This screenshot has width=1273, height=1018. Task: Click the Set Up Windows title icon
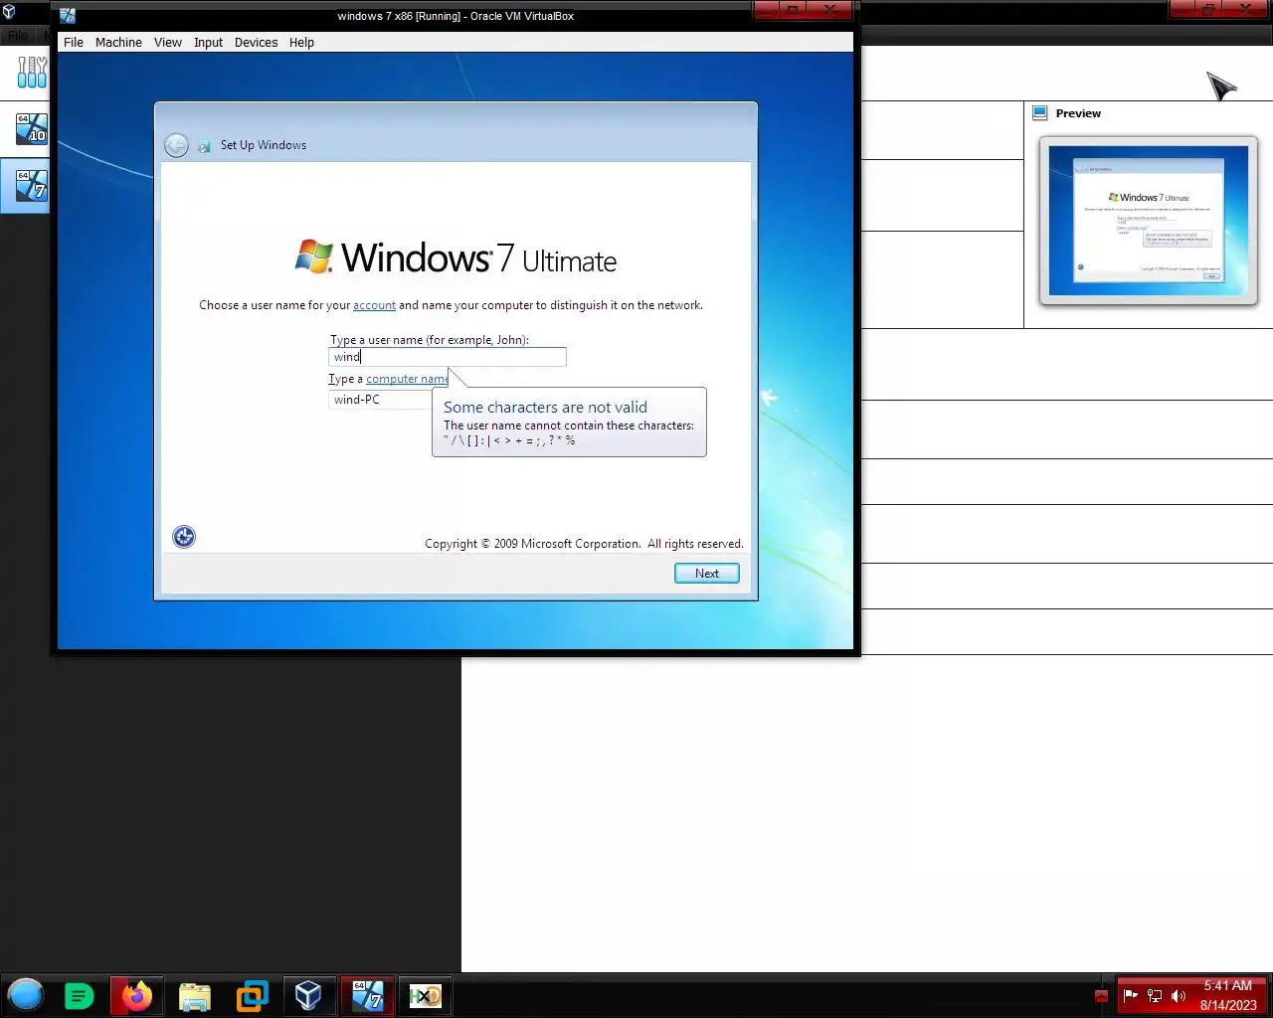[204, 146]
